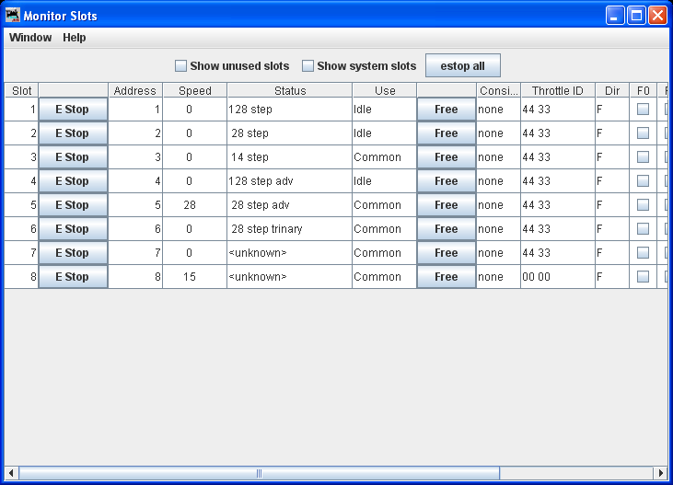Screen dimensions: 673x485
Task: Toggle Show system slots checkbox
Action: 308,66
